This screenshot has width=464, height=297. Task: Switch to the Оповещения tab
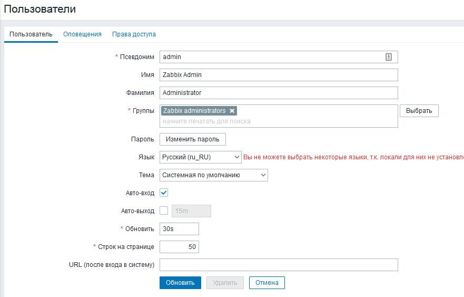pos(82,34)
